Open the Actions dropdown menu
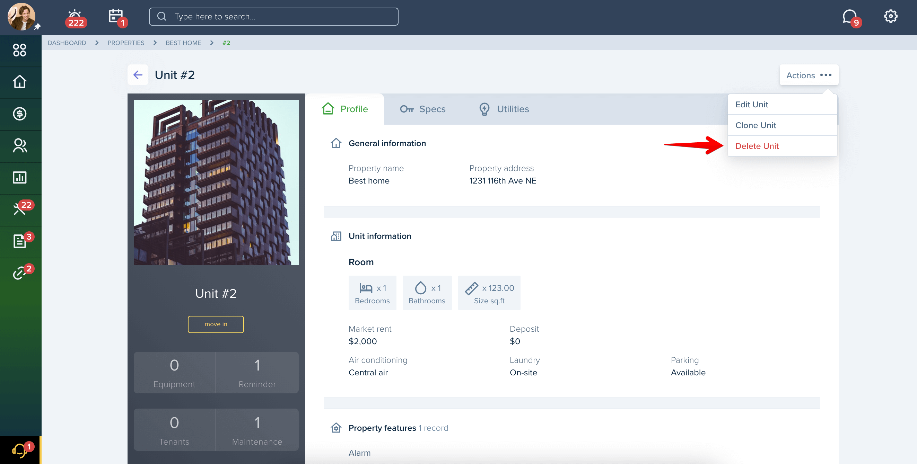 tap(809, 75)
